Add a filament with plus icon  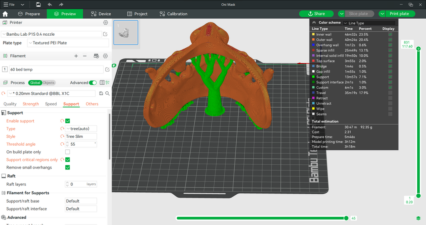76,56
